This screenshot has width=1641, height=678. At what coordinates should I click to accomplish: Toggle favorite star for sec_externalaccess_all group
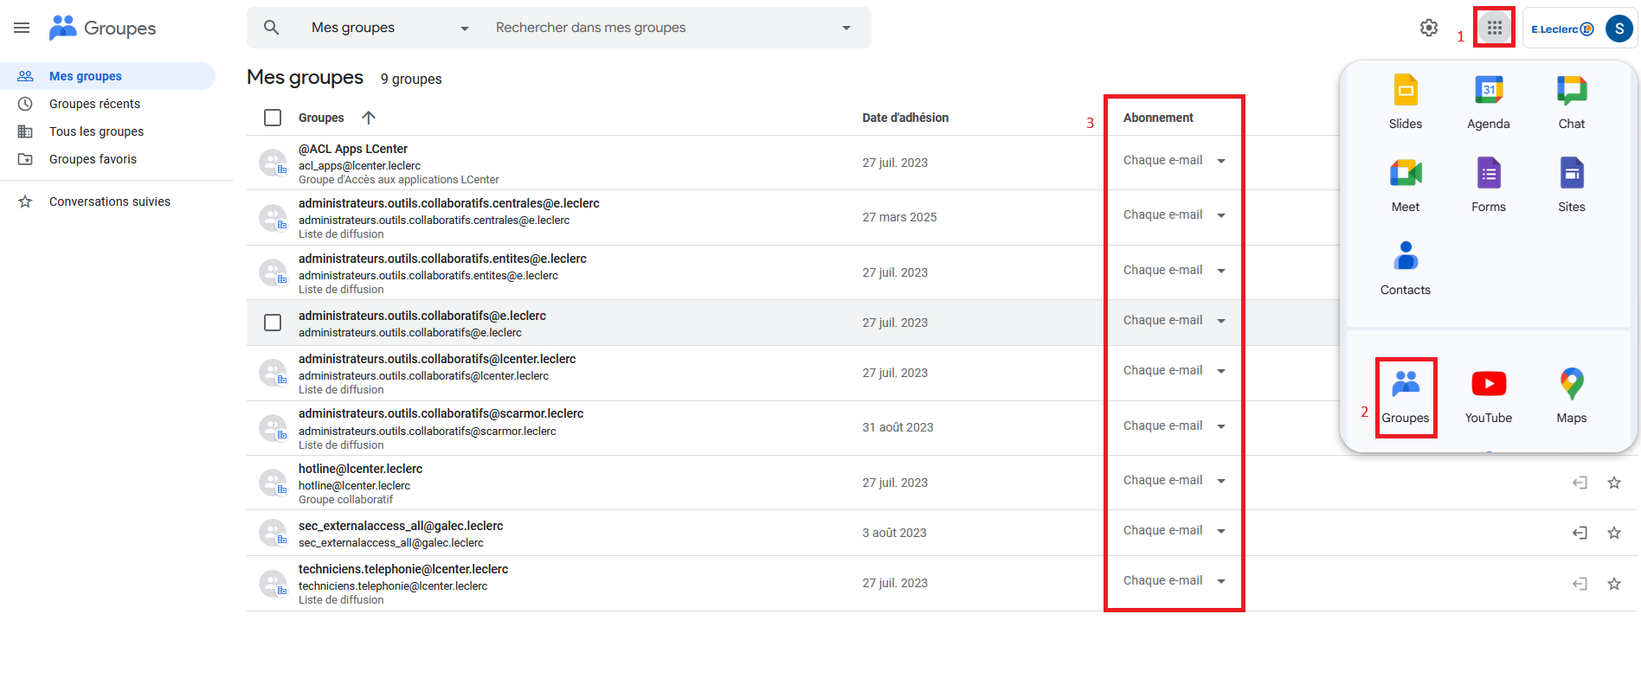(x=1614, y=533)
